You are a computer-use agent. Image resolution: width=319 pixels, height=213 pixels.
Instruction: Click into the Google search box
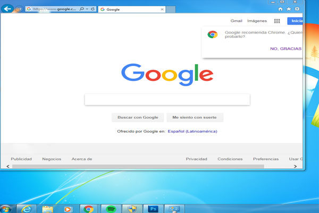tap(167, 100)
